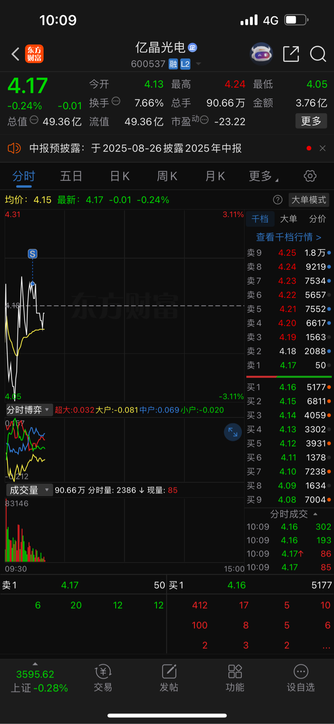The width and height of the screenshot is (334, 724).
Task: Open 查看千档行情 link
Action: [288, 237]
